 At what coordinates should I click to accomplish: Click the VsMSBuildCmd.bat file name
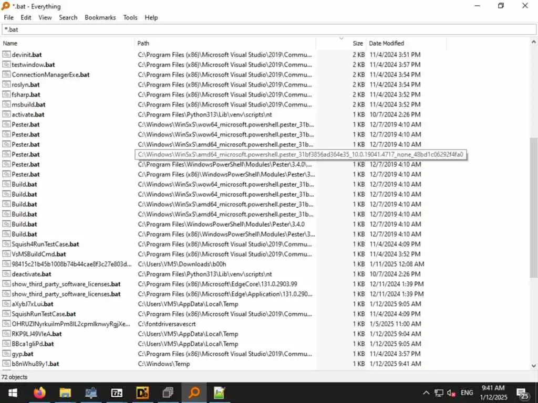tap(39, 254)
